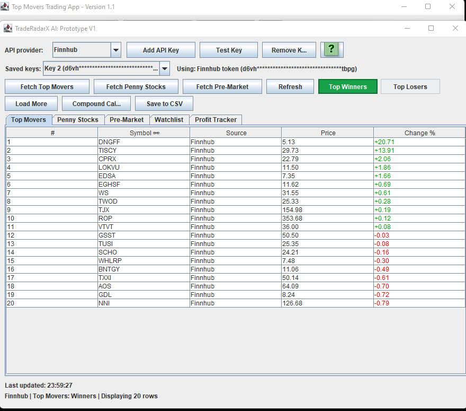Open the Pre-Market tab
Image resolution: width=466 pixels, height=411 pixels.
pyautogui.click(x=127, y=120)
